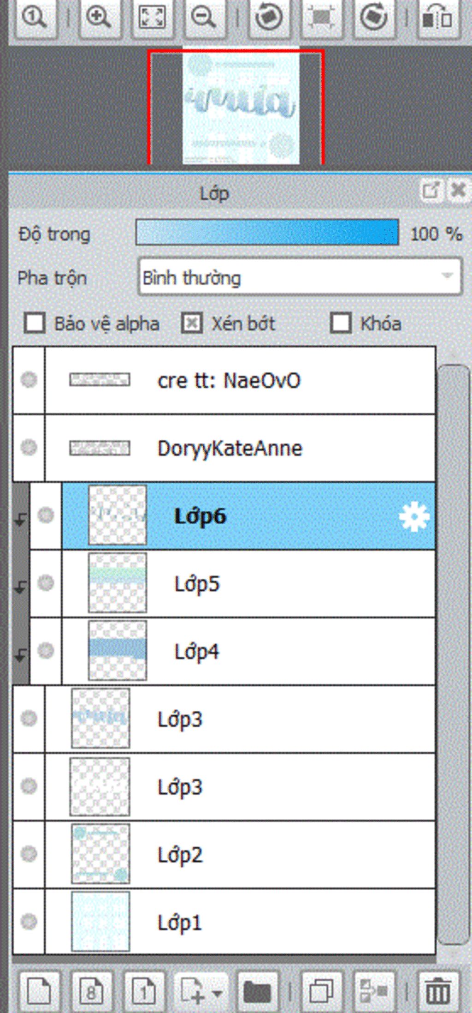
Task: Check the Khóa lock checkbox
Action: 341,323
